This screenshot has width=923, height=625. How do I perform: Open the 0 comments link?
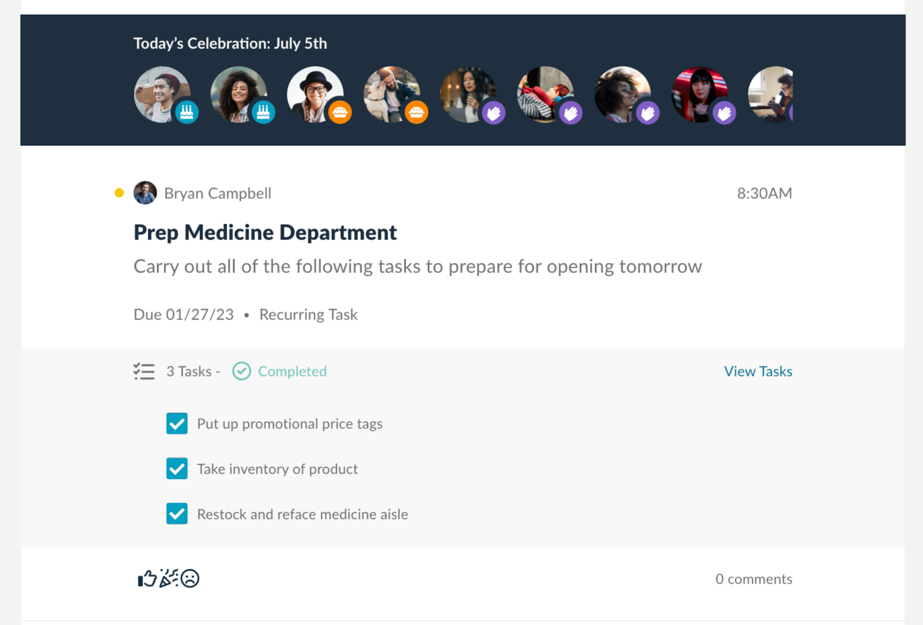point(753,579)
